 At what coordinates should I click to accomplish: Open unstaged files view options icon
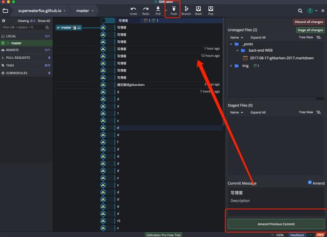point(318,37)
